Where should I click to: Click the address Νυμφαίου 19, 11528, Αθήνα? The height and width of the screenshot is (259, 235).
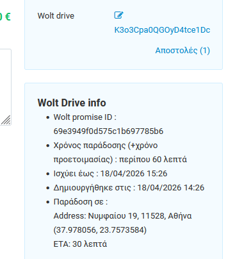(140, 216)
